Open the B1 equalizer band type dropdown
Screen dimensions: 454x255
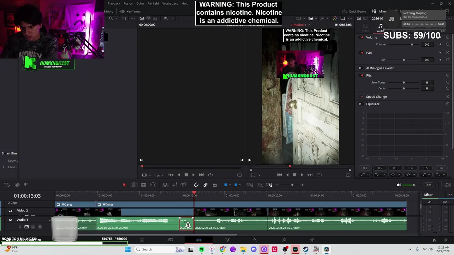coord(365,175)
